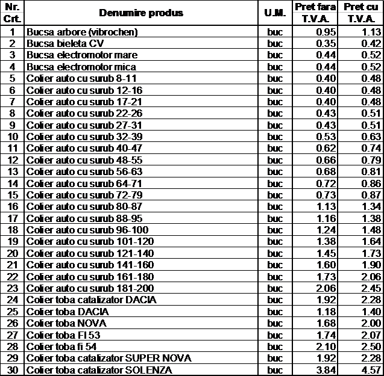Click price 0.35 for Bucsa bieleta CV
This screenshot has height=376, width=384.
[326, 43]
